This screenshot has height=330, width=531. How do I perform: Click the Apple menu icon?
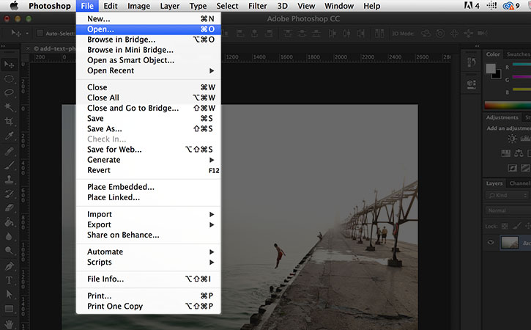click(x=13, y=6)
